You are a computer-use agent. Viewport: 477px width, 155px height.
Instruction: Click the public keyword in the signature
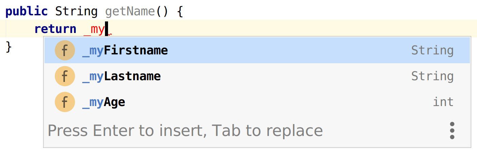tap(27, 12)
